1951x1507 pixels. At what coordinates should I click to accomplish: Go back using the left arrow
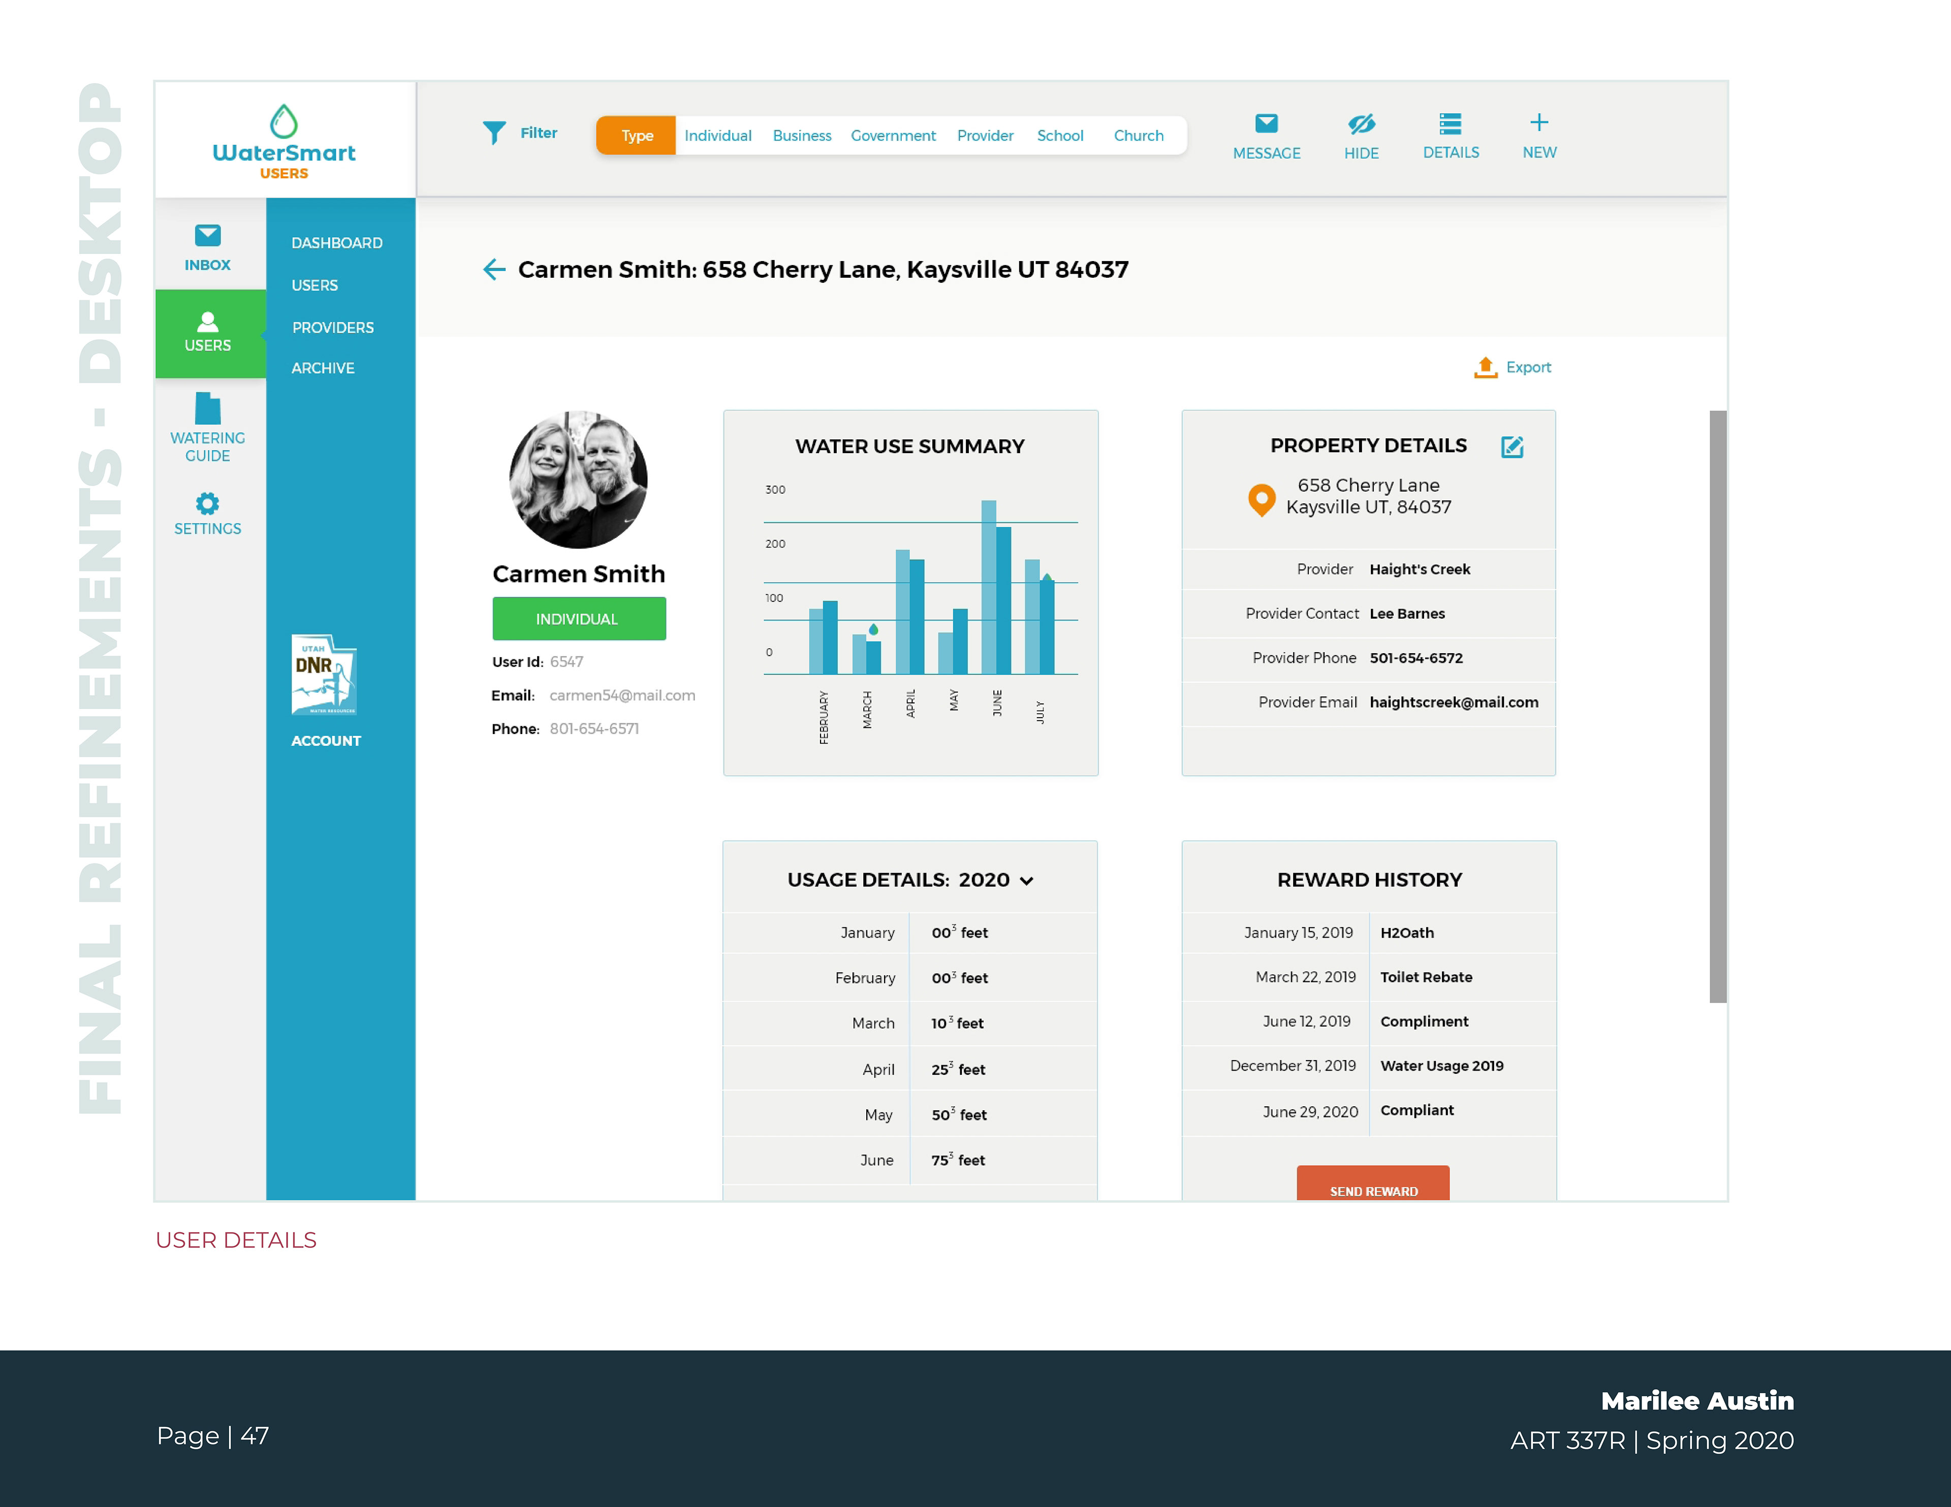(x=494, y=269)
